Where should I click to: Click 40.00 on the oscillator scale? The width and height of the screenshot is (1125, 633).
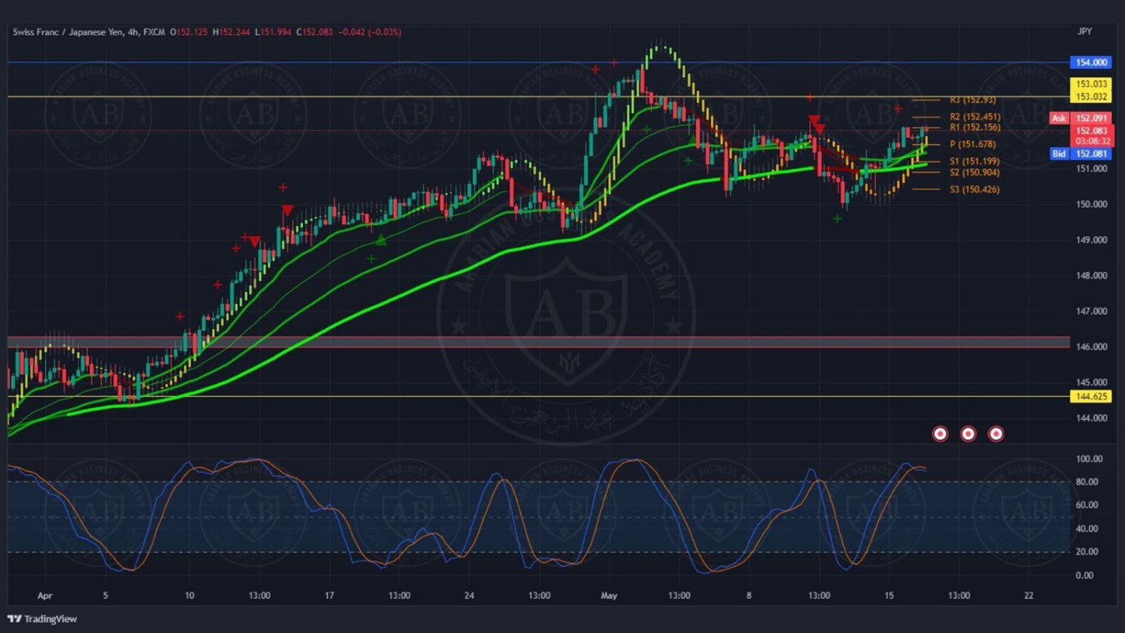[x=1087, y=529]
